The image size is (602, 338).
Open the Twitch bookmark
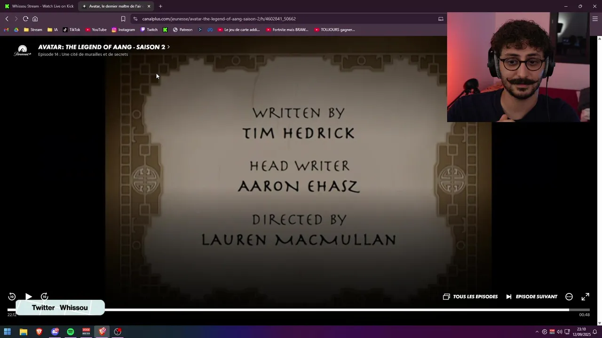[x=149, y=30]
